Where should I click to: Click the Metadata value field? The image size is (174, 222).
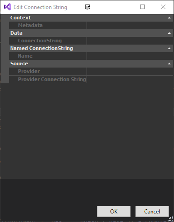[130, 25]
